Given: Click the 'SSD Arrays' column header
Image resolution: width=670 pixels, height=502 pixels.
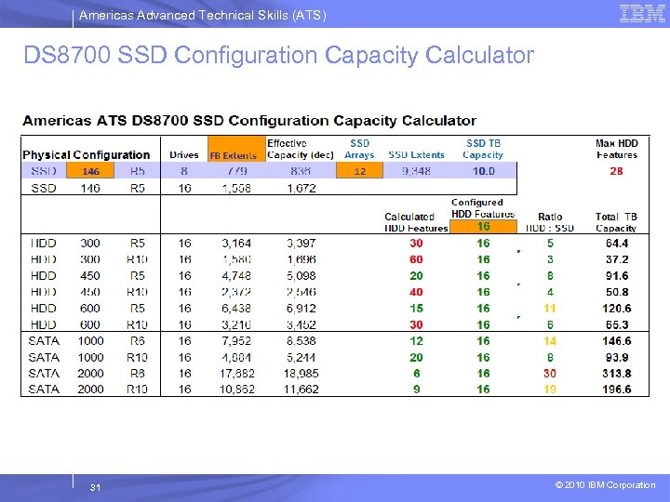Looking at the screenshot, I should pyautogui.click(x=359, y=149).
